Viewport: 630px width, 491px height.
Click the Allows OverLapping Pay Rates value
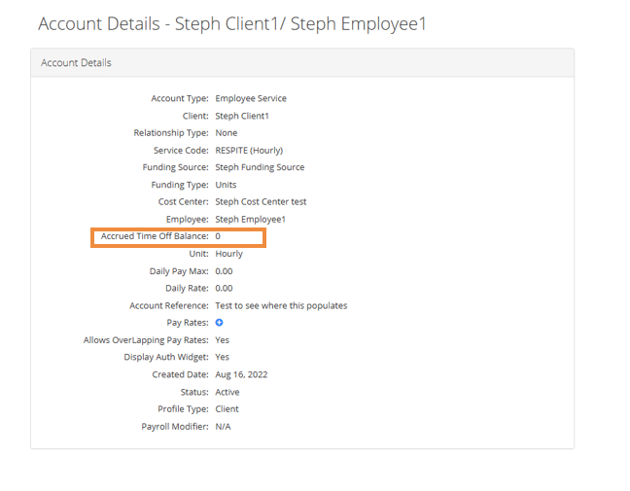[223, 340]
